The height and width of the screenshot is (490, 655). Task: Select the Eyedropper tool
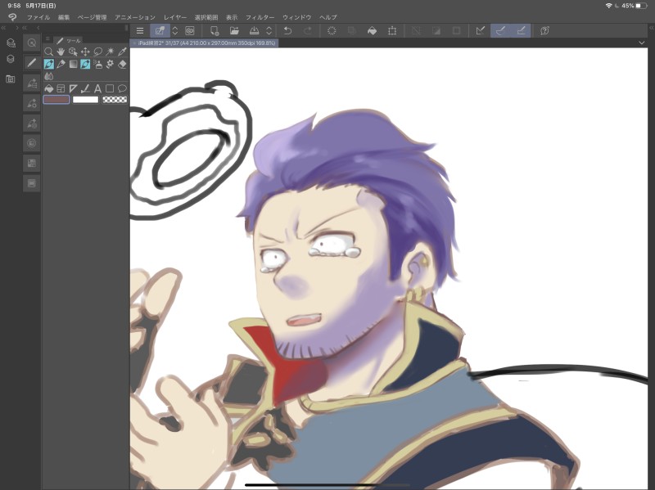(x=122, y=52)
